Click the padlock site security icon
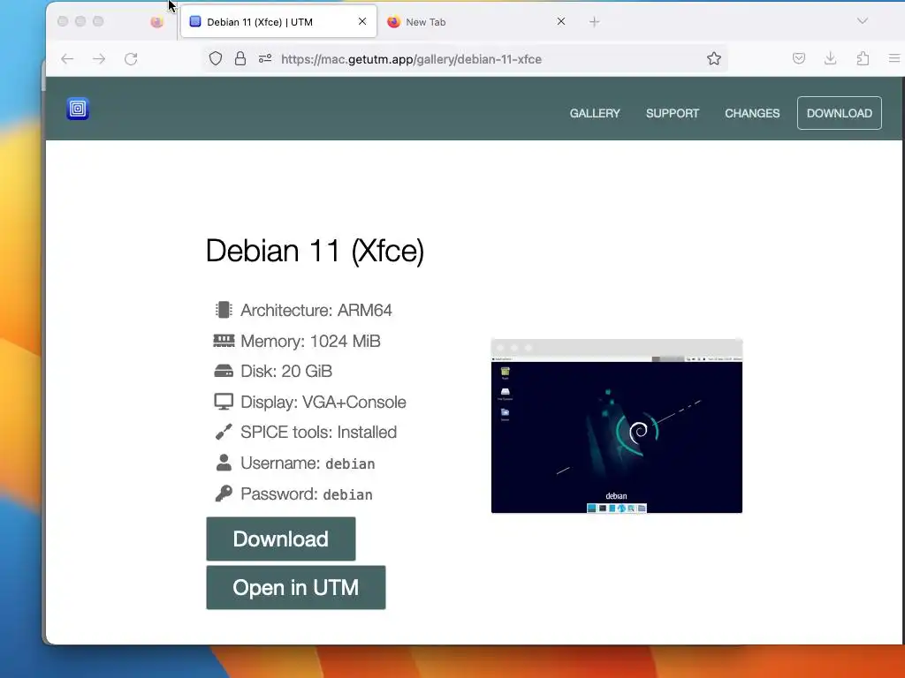The width and height of the screenshot is (905, 678). (x=240, y=59)
